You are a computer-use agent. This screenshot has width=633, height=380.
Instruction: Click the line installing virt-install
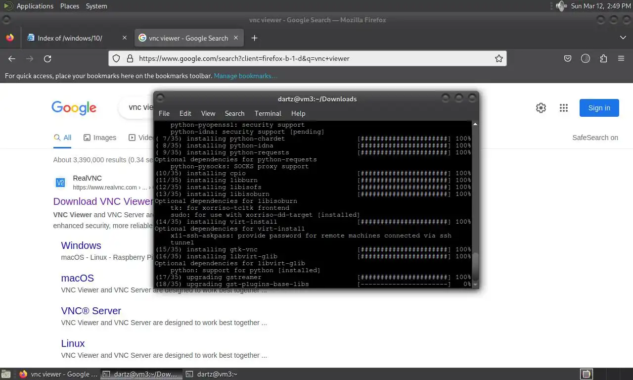tap(313, 222)
